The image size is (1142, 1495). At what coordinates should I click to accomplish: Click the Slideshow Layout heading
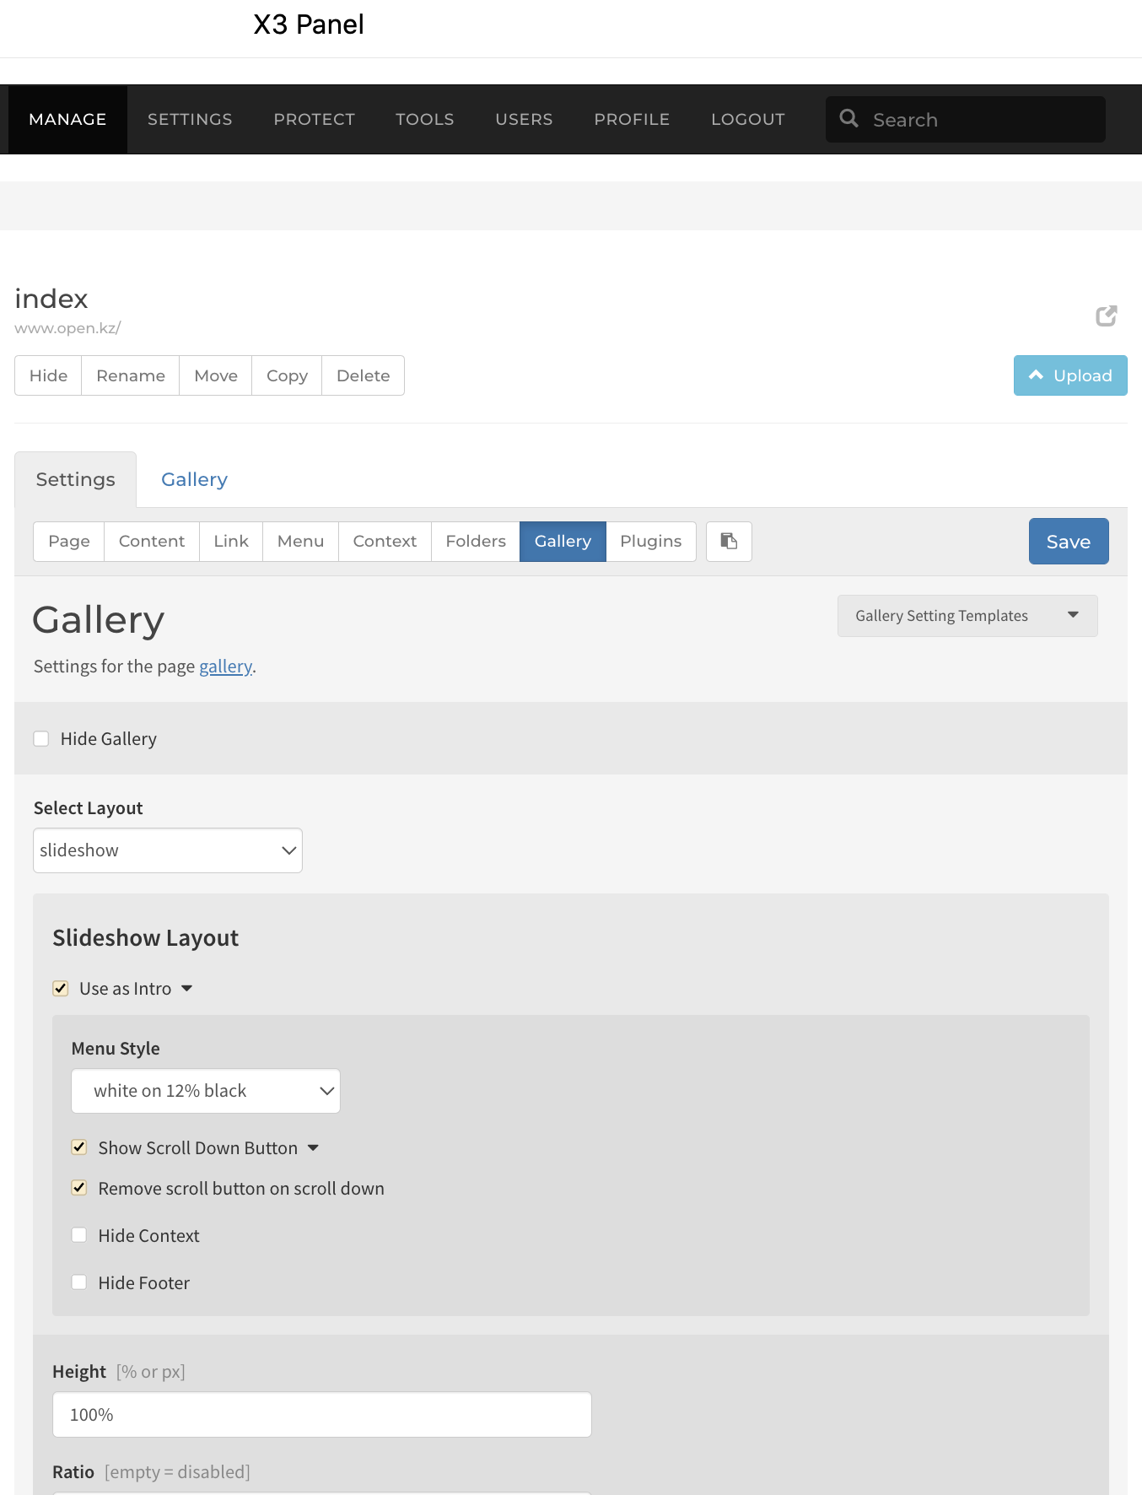click(146, 938)
